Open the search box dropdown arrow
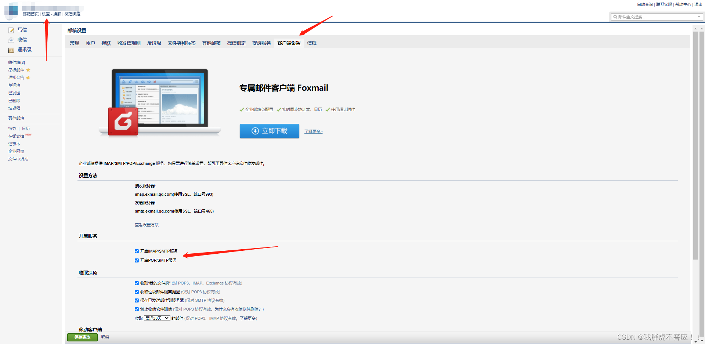Image resolution: width=705 pixels, height=344 pixels. [x=698, y=17]
